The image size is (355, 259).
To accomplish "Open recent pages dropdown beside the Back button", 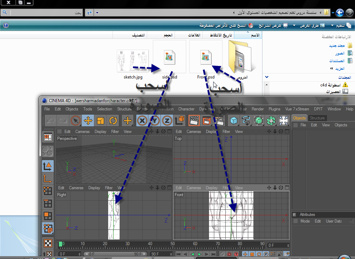I will pyautogui.click(x=333, y=13).
